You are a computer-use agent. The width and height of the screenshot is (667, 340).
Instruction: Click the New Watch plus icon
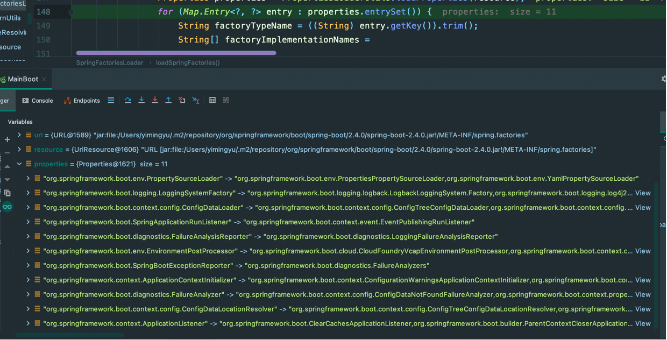point(7,140)
